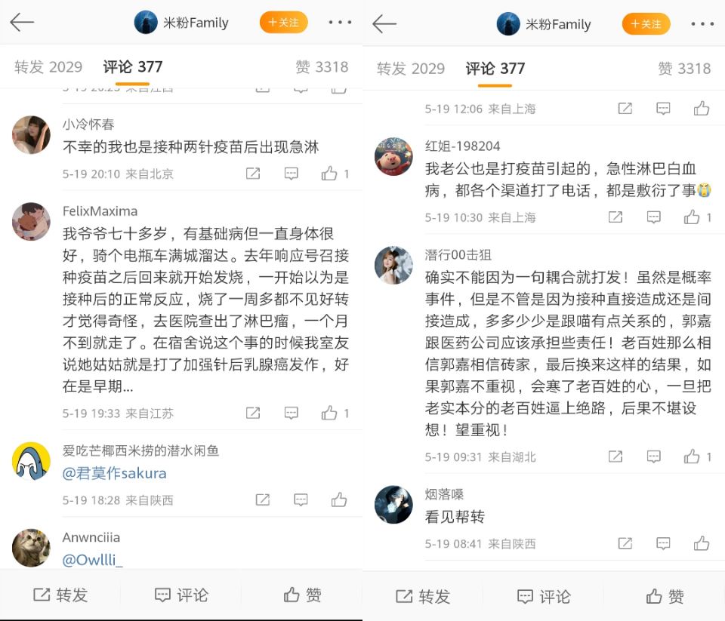Like 爱吃芒椰西米捞的潜水闲鱼's comment

339,500
